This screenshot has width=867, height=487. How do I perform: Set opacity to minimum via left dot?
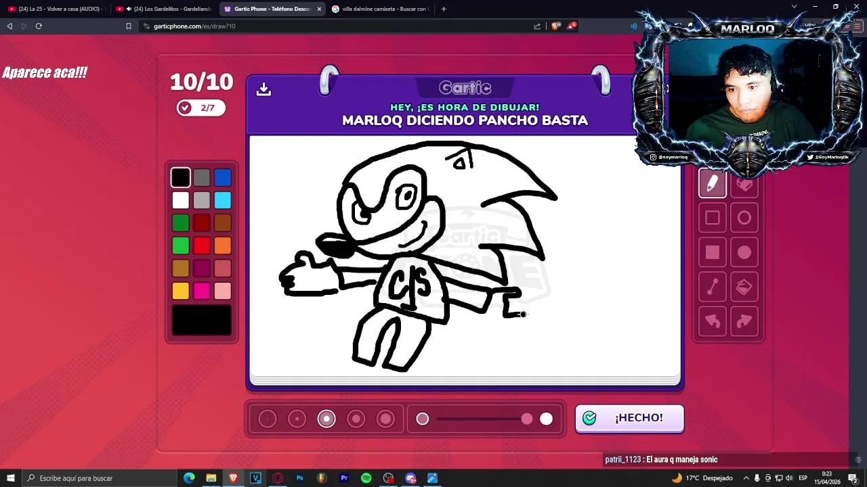click(x=423, y=419)
